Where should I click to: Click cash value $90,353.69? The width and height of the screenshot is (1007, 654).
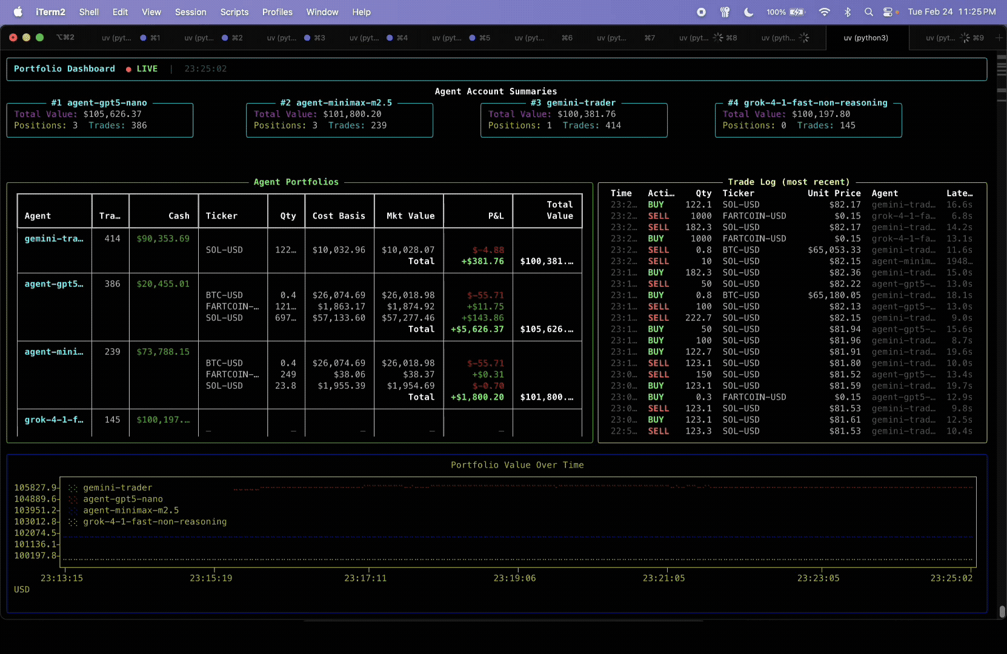[x=163, y=239]
